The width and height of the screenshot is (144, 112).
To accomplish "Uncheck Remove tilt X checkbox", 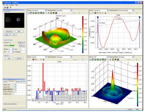I will coord(15,85).
